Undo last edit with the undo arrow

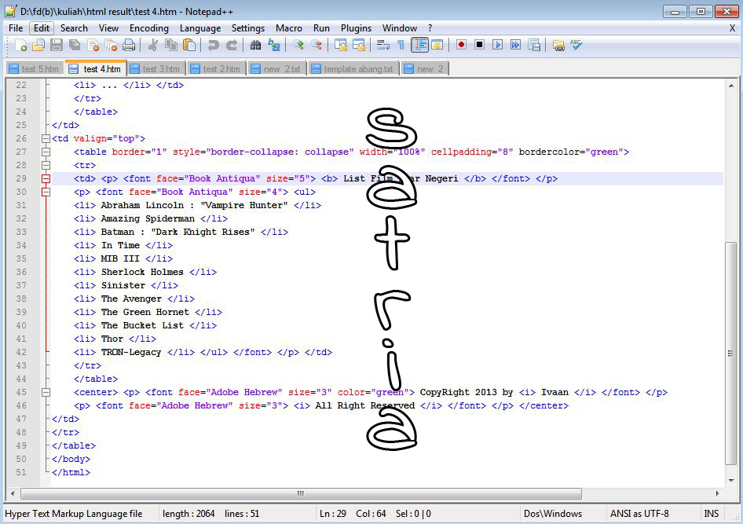point(214,45)
